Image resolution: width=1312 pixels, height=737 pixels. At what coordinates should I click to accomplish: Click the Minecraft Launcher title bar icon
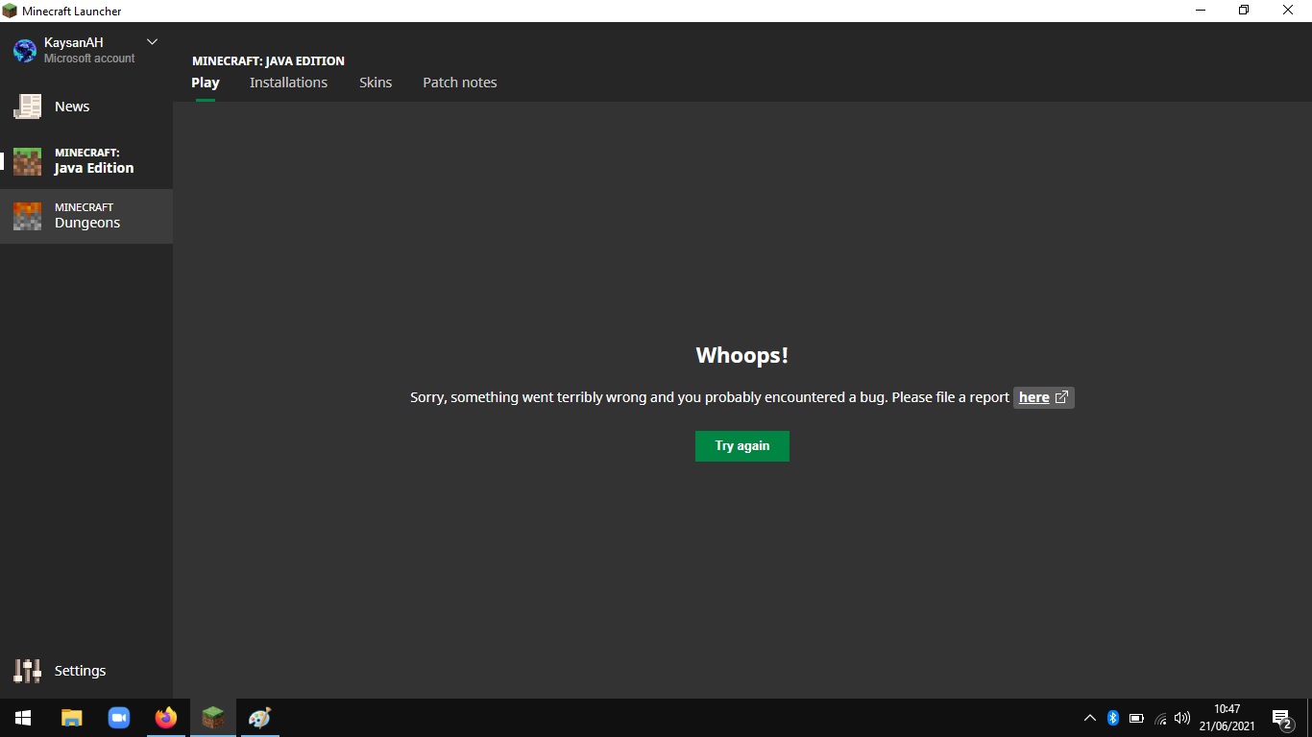click(11, 11)
